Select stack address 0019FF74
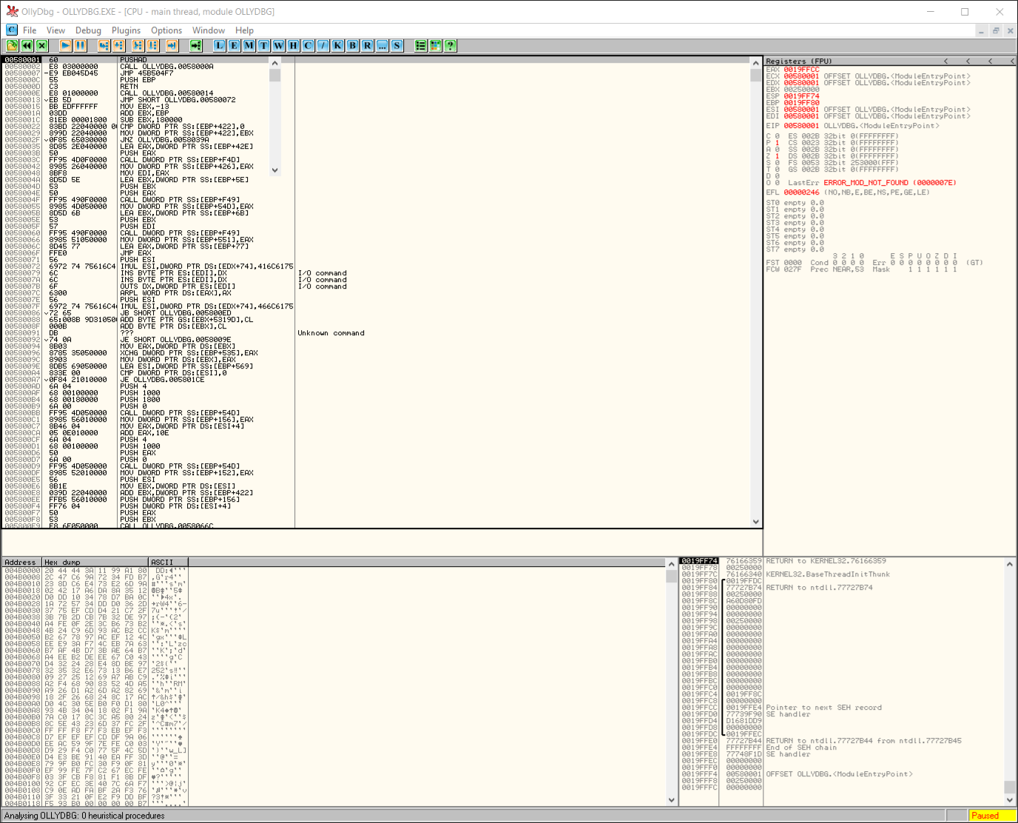1018x823 pixels. point(699,561)
